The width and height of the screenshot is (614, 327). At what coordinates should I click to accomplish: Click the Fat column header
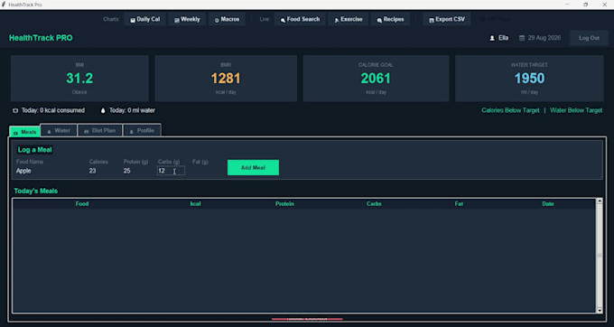(459, 203)
